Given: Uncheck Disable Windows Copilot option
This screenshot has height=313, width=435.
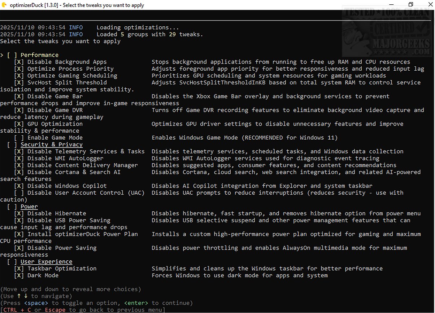Looking at the screenshot, I should point(19,186).
